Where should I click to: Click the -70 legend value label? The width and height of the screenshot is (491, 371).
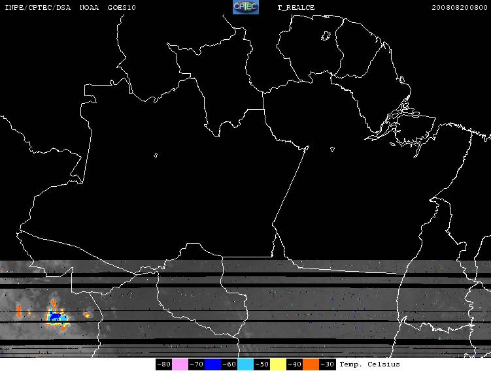[196, 364]
